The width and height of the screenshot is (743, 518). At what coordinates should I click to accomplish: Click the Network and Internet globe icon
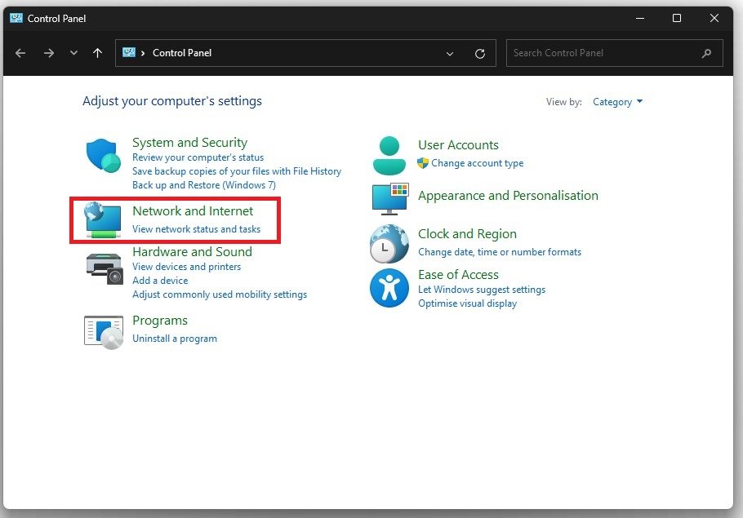click(102, 220)
